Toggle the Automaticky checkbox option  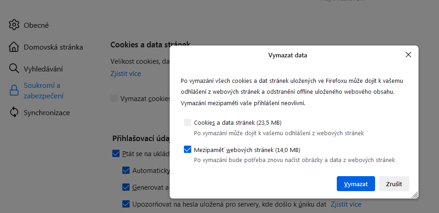tap(126, 171)
